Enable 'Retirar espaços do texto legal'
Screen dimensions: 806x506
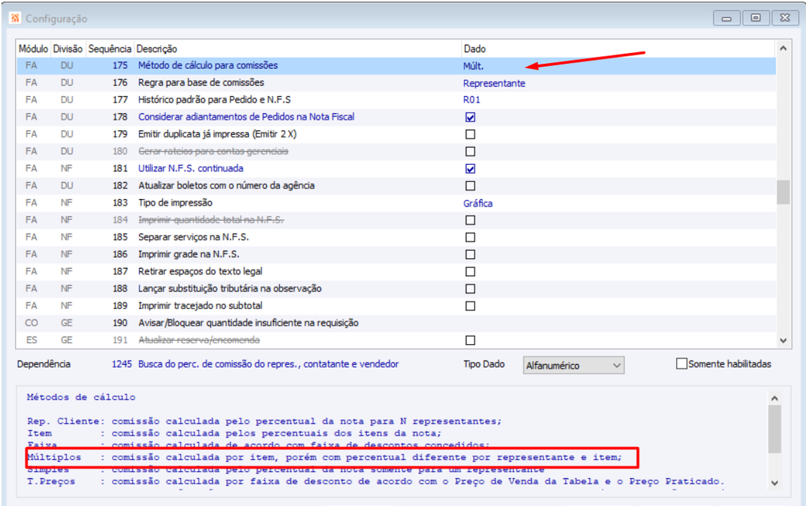coord(470,272)
